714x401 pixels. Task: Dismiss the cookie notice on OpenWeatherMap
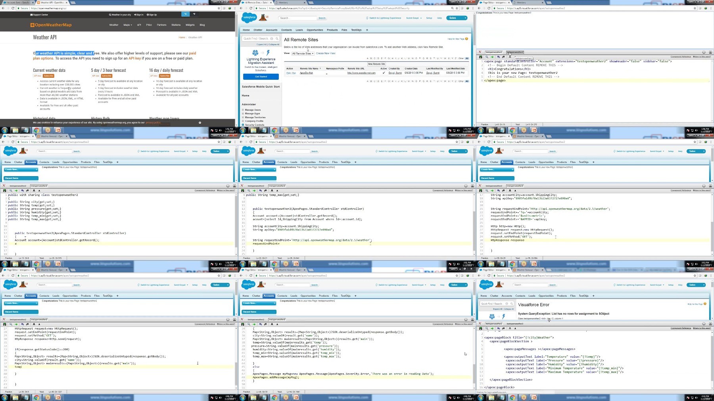tap(200, 123)
